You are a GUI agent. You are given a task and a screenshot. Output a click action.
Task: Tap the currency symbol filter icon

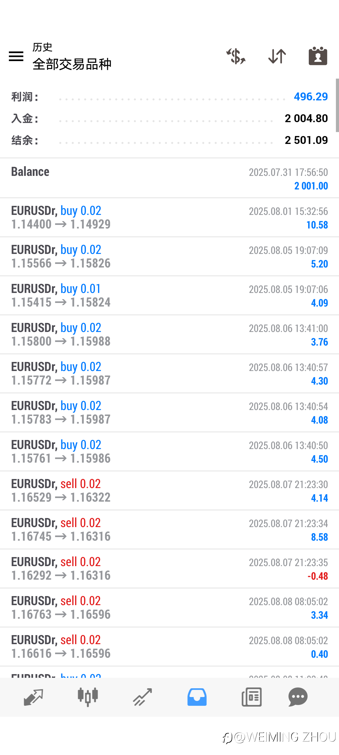click(236, 56)
